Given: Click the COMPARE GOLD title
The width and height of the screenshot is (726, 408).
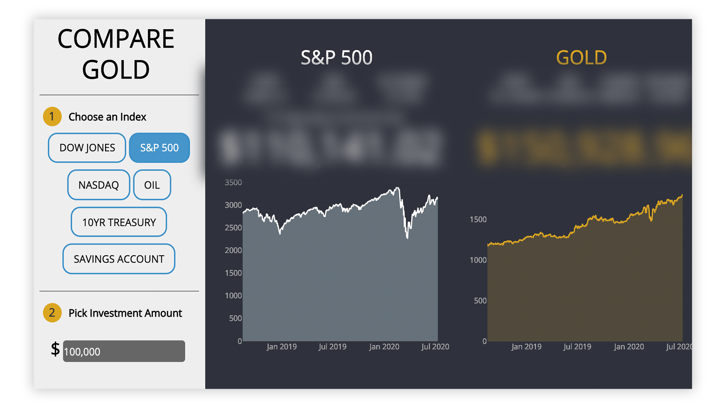Looking at the screenshot, I should click(x=116, y=54).
